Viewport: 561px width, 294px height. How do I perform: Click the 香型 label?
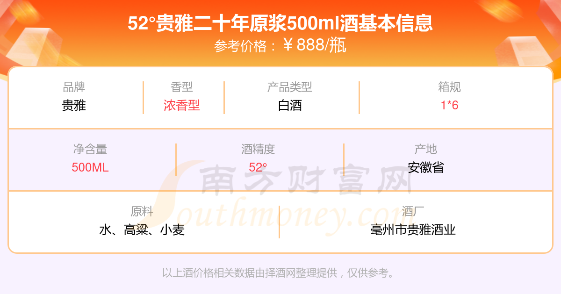(182, 87)
